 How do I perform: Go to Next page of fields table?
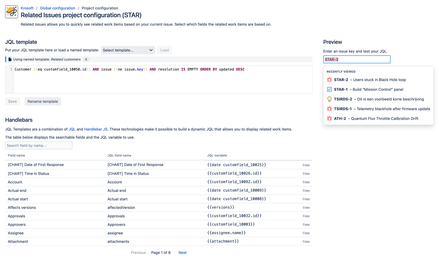point(182,253)
